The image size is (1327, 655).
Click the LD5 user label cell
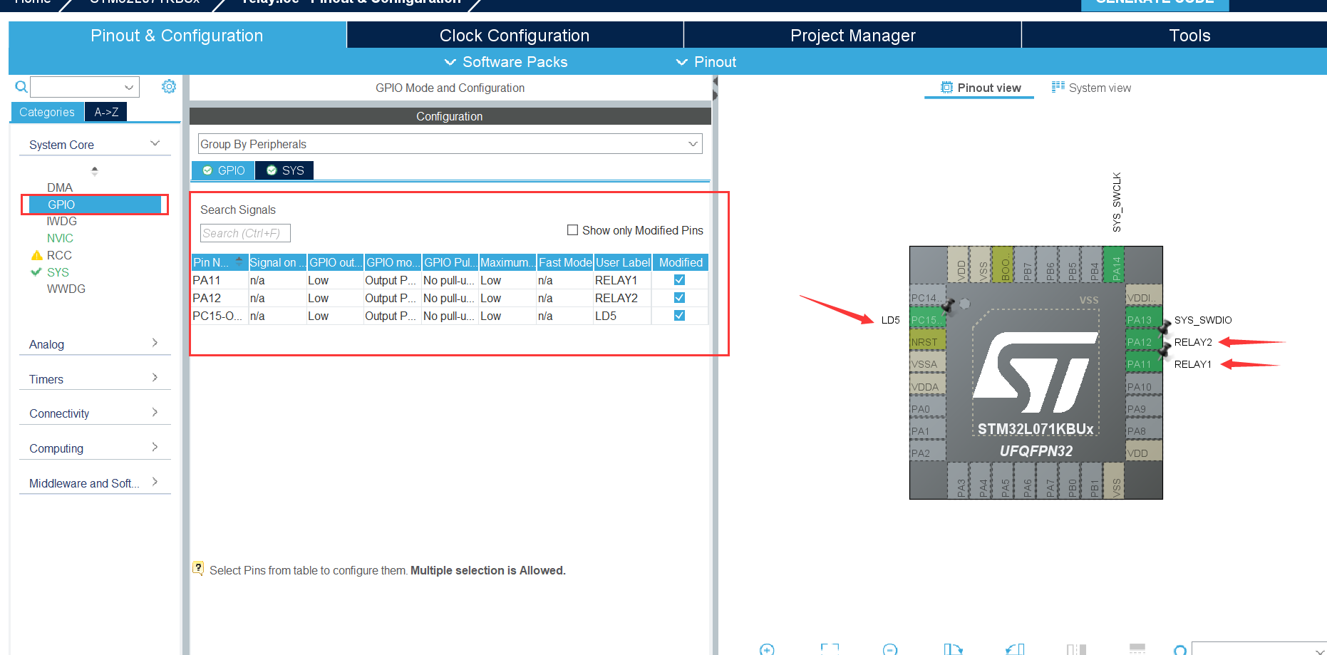622,316
